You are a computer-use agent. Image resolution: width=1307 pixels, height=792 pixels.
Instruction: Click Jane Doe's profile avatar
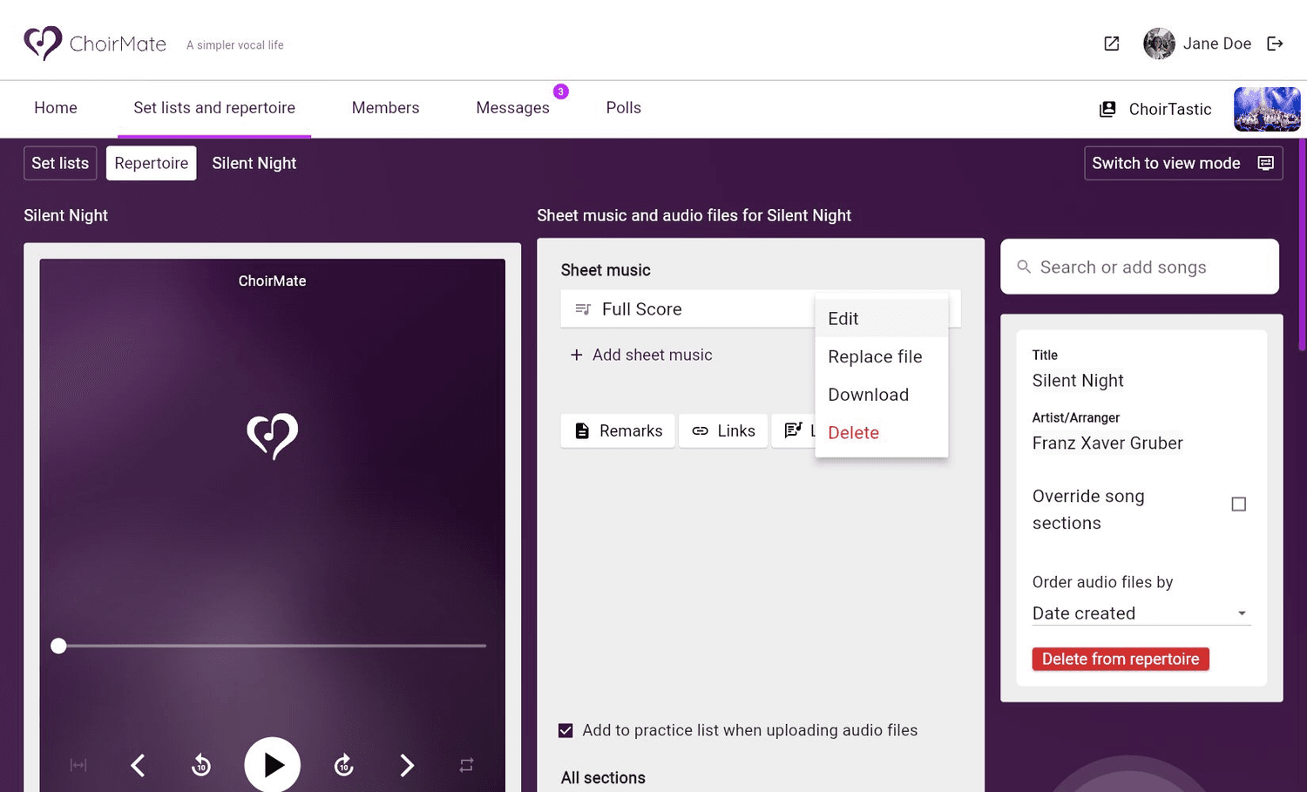click(1159, 44)
